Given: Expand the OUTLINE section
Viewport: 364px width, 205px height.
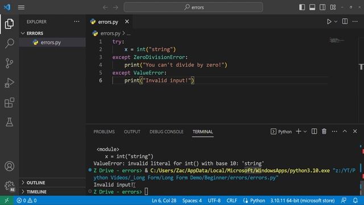Looking at the screenshot, I should pyautogui.click(x=52, y=183).
